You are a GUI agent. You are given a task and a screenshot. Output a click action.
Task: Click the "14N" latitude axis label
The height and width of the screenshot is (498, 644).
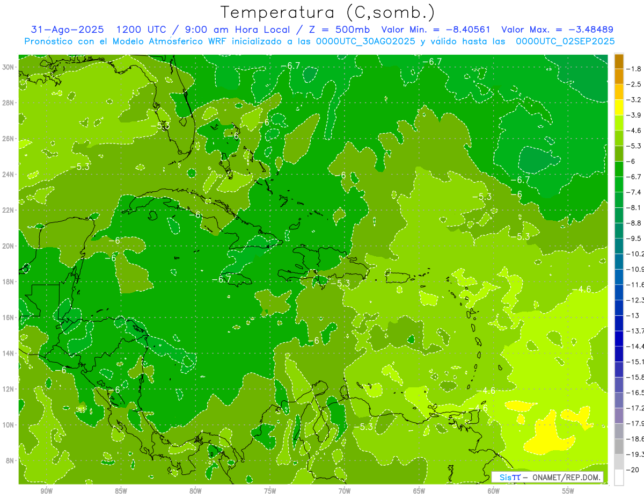[x=8, y=353]
